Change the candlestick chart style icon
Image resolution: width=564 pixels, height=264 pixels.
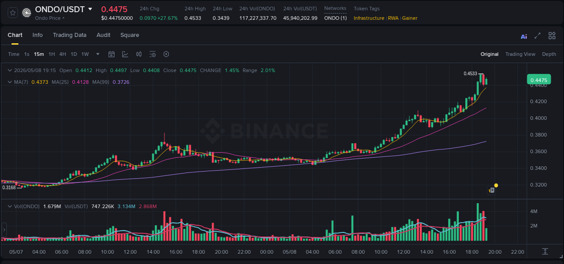point(139,54)
